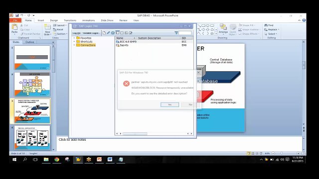Click Yes in SAP GUI error dialog

click(x=169, y=104)
